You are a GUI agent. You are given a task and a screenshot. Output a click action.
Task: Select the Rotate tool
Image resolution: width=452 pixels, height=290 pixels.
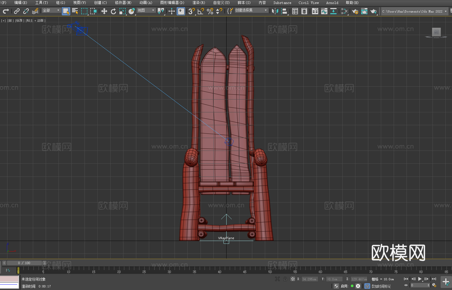tap(113, 11)
